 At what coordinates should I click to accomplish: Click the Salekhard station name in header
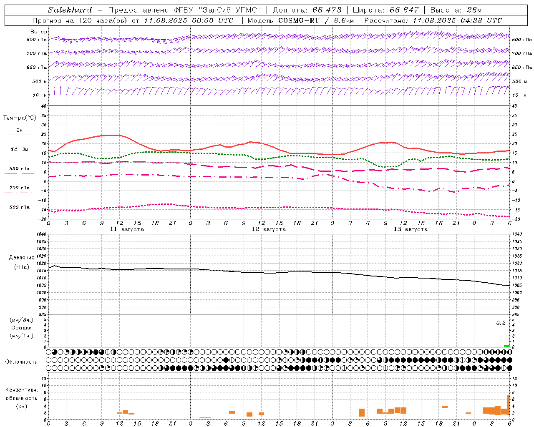(70, 10)
